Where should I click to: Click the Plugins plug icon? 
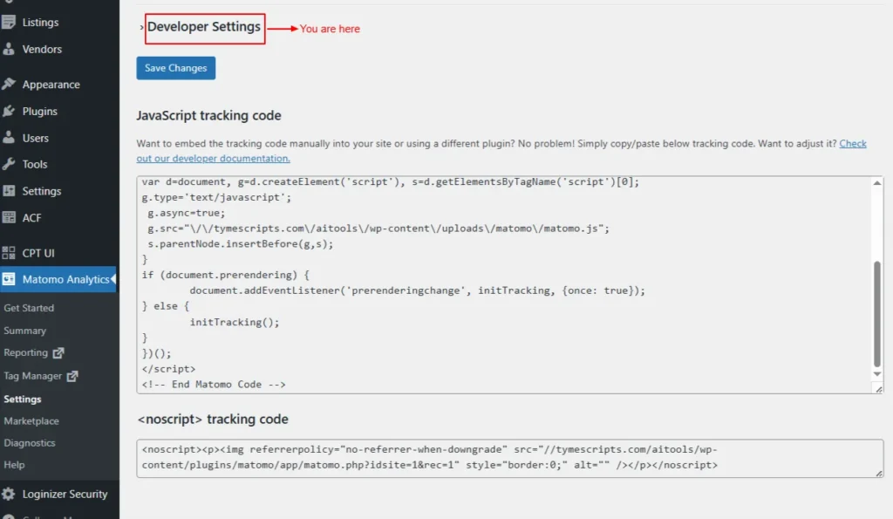[9, 112]
